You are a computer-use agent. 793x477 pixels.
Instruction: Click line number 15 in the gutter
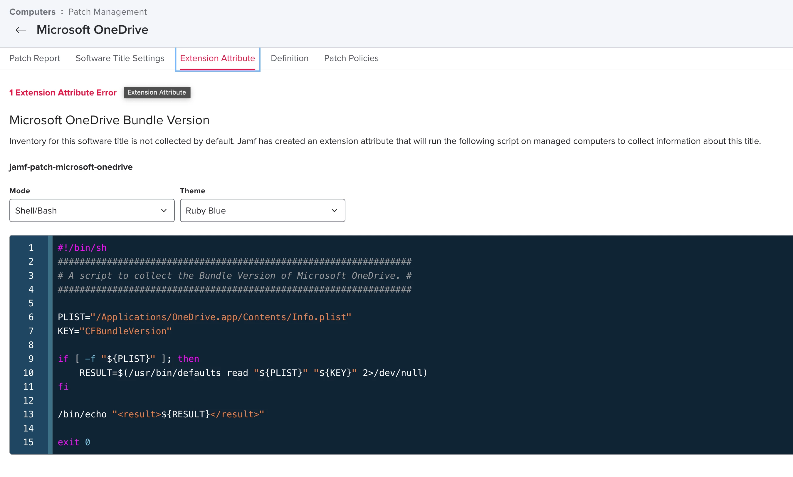click(x=28, y=442)
